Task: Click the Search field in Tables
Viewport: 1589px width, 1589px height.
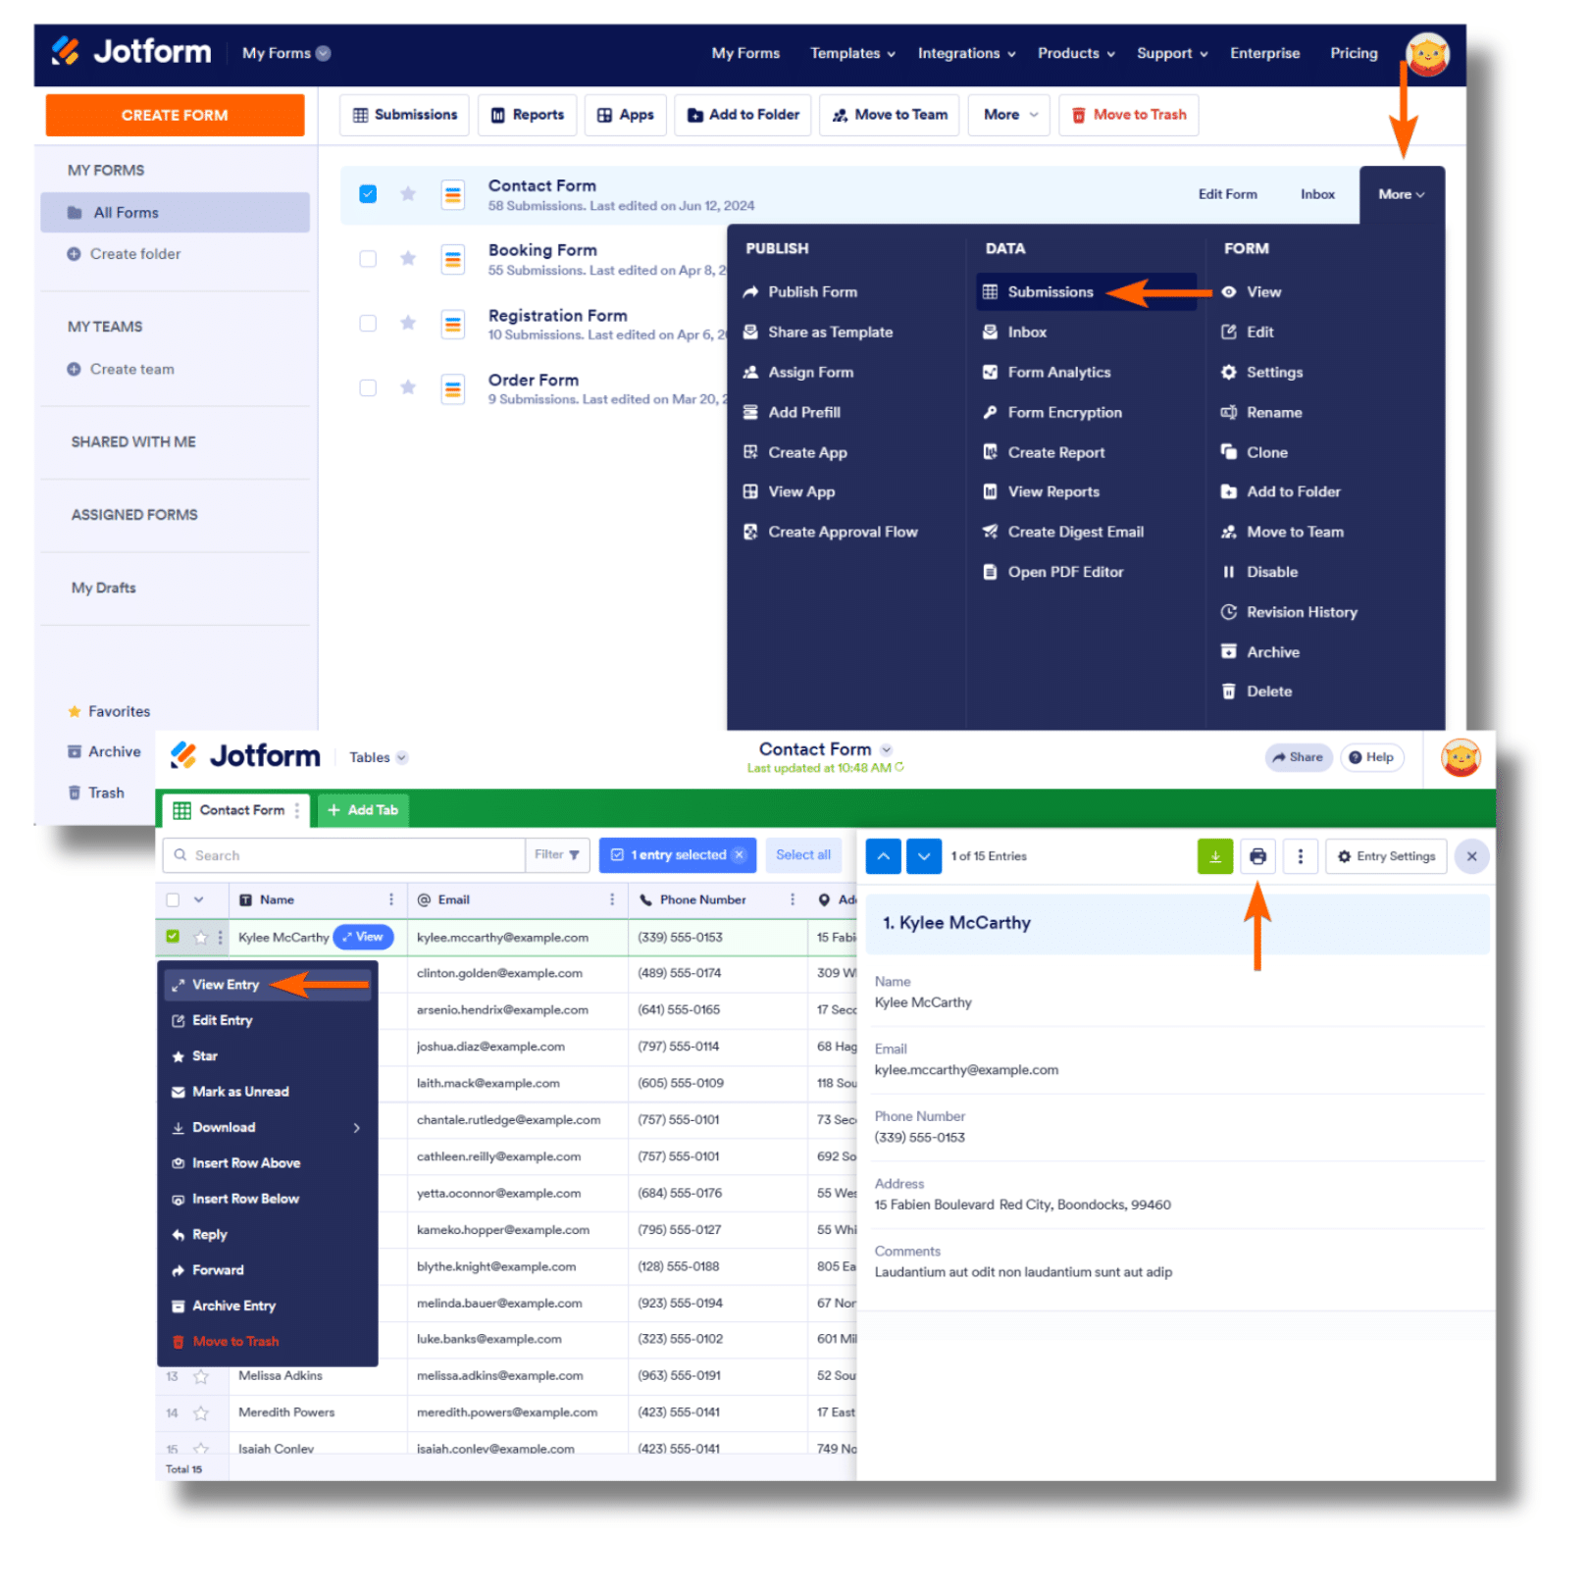Action: click(343, 855)
